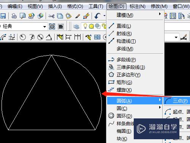Image resolution: width=190 pixels, height=143 pixels.
Task: Select 三点(P) arc option
Action: (177, 101)
